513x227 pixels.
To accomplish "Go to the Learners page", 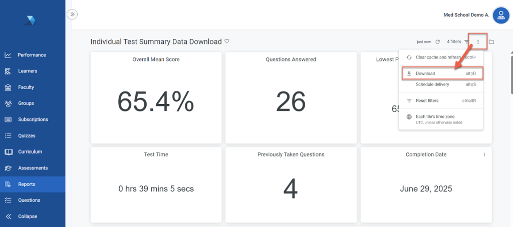I will [27, 71].
